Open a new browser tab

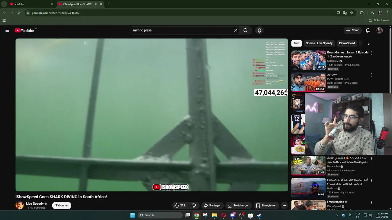[x=108, y=4]
